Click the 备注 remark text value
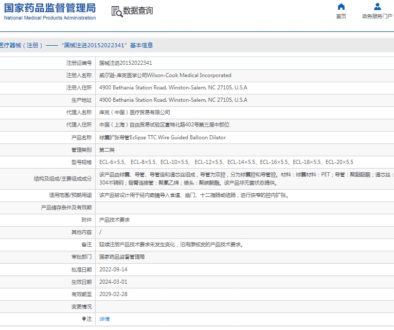The height and width of the screenshot is (330, 394). pyautogui.click(x=171, y=245)
